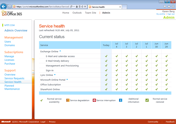Go to the Home navigation item
176x124 pixels.
pyautogui.click(x=66, y=13)
